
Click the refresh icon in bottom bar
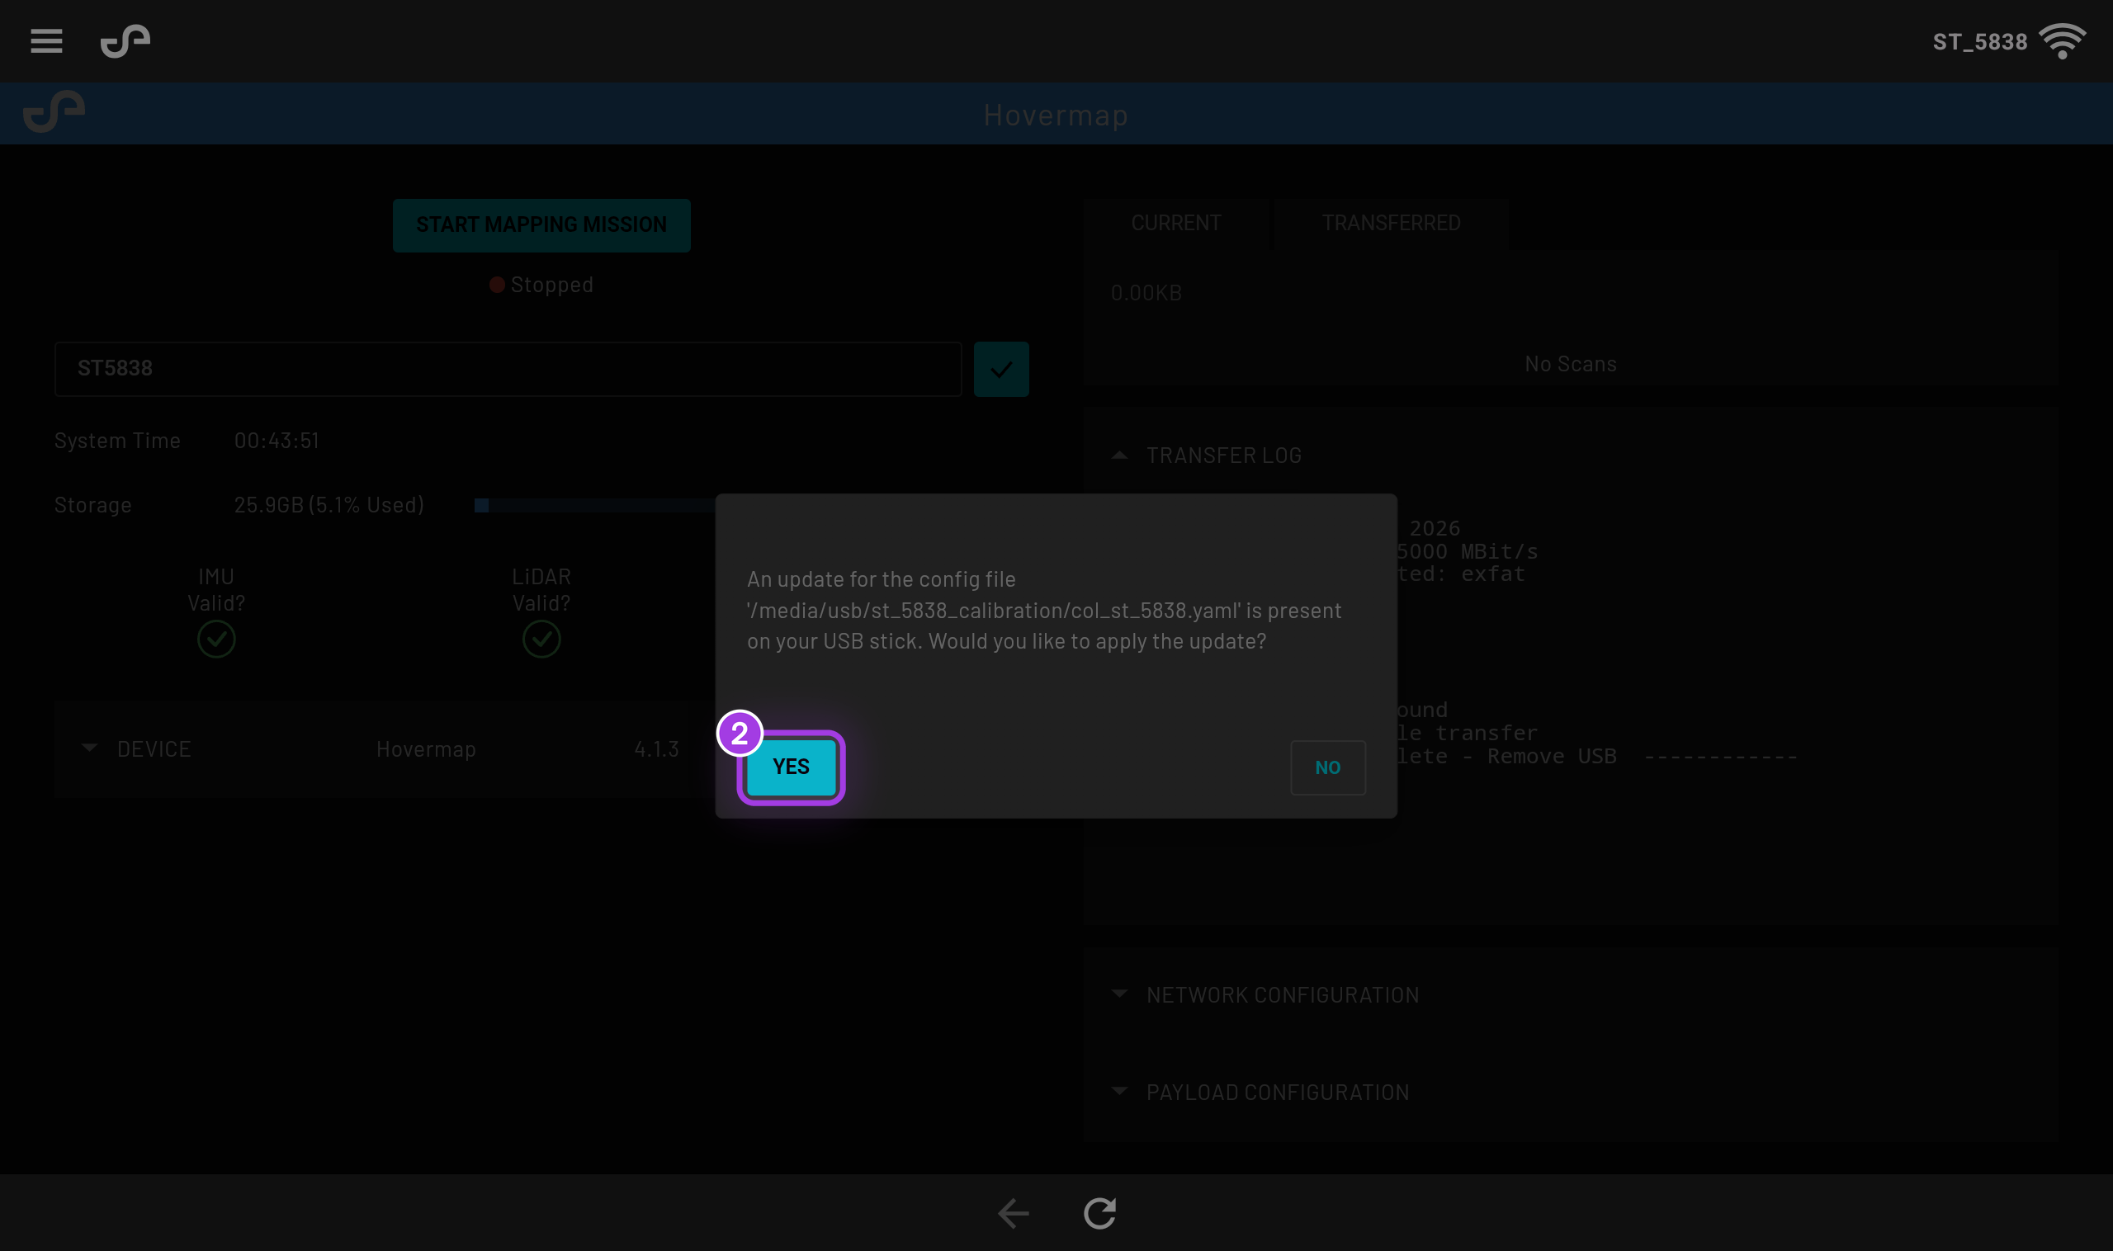click(x=1099, y=1213)
